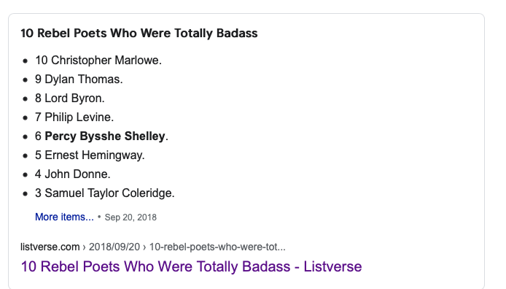Select the Dylan Thomas list entry

pyautogui.click(x=79, y=80)
